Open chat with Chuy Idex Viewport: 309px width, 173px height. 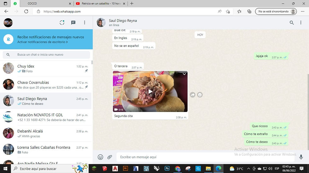point(46,69)
